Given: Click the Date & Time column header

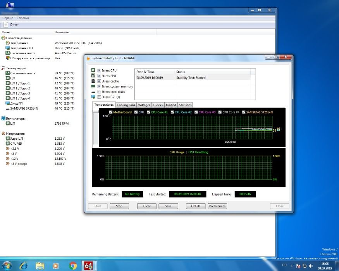Looking at the screenshot, I should pyautogui.click(x=155, y=72).
